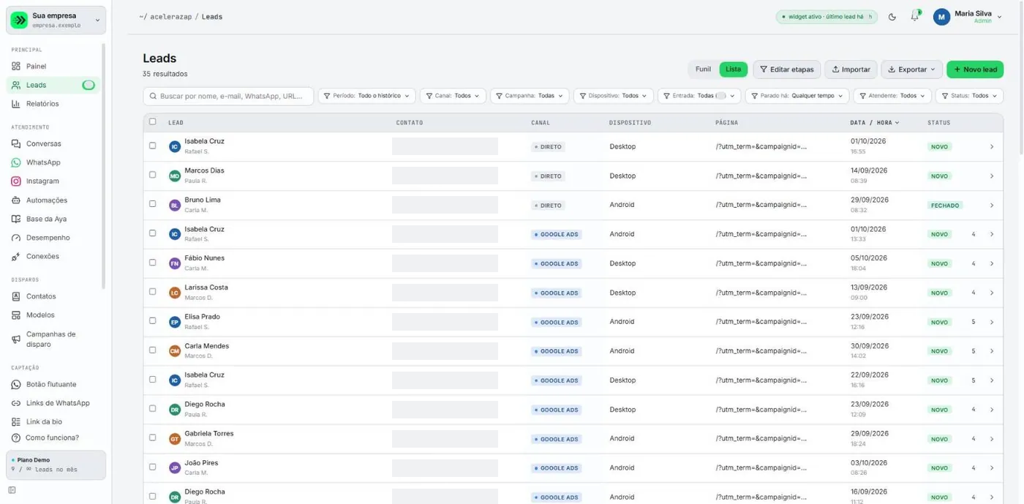
Task: Check the Gabriela Torres row checkbox
Action: (x=153, y=437)
